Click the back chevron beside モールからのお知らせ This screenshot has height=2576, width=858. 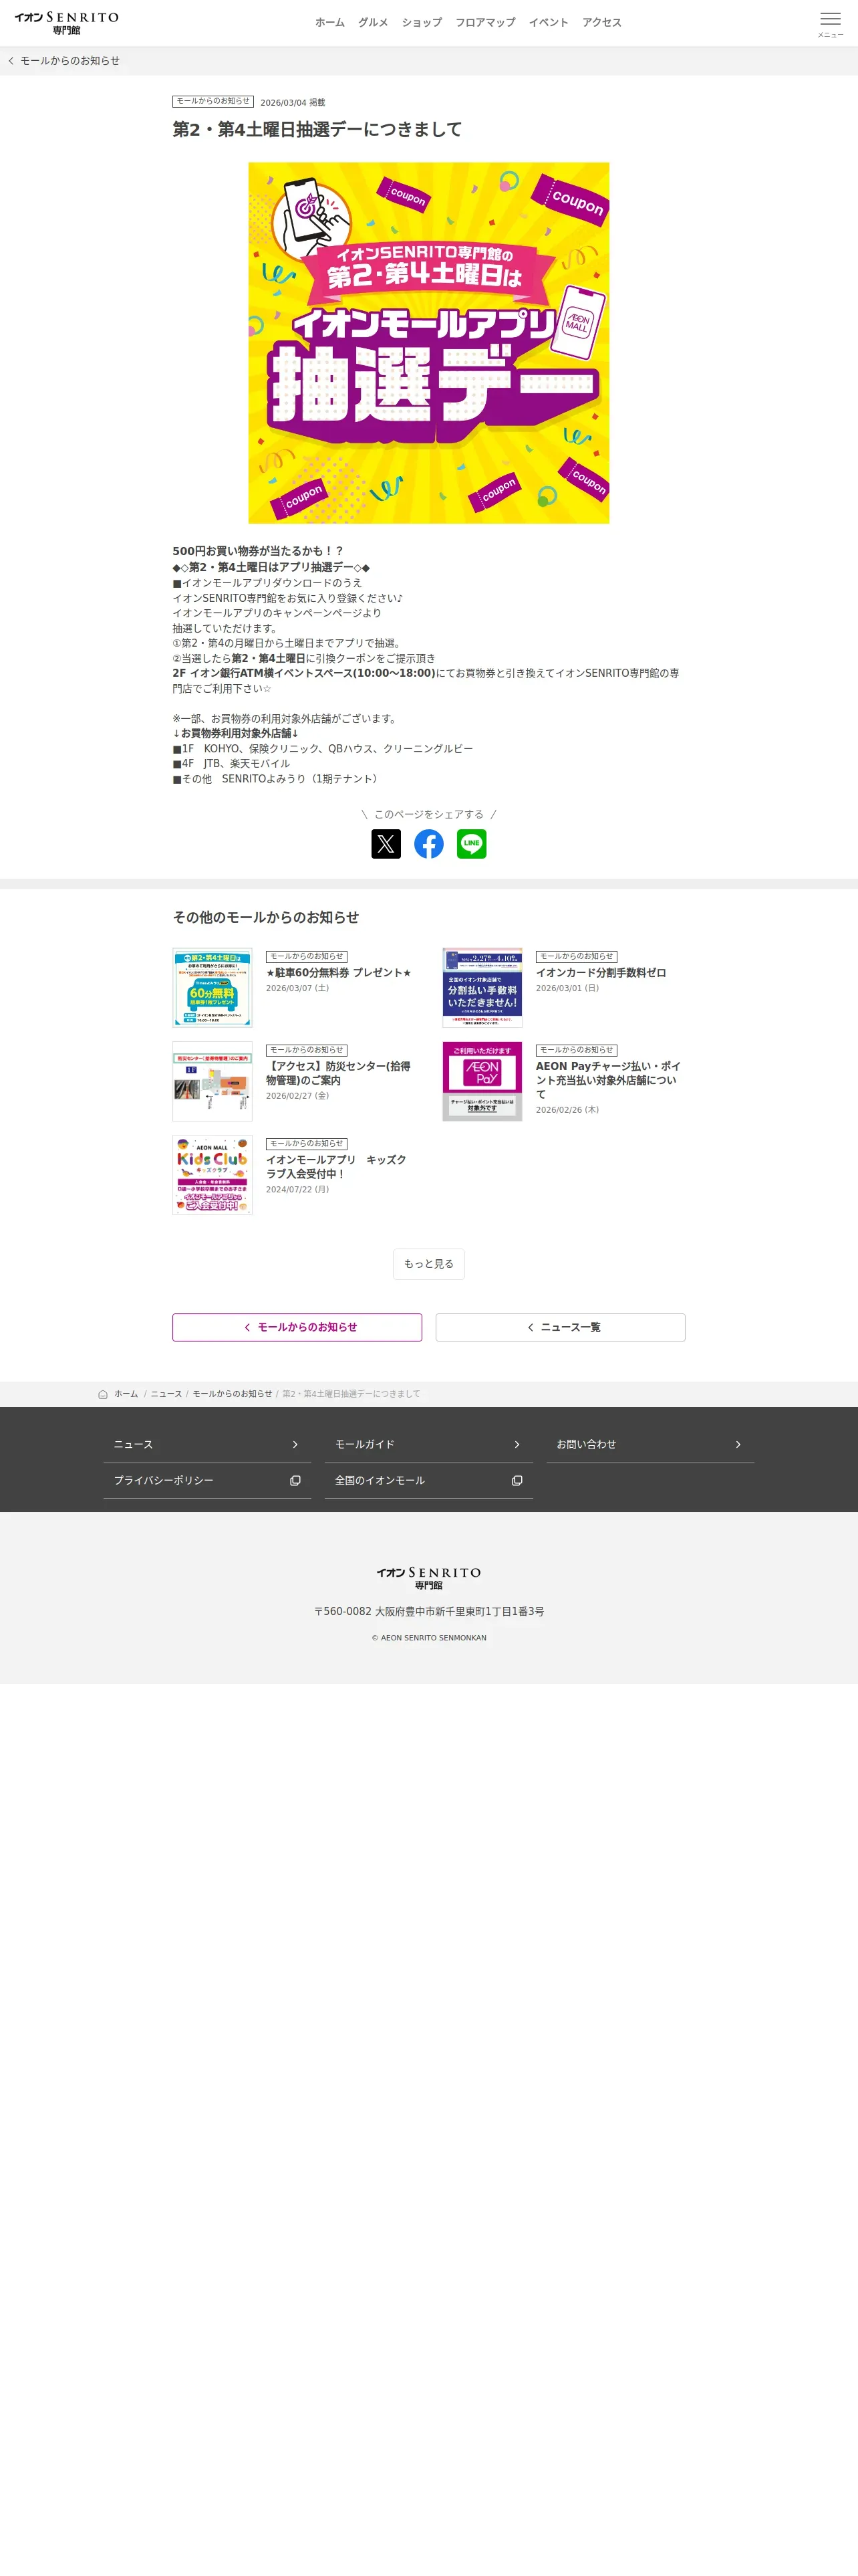click(11, 61)
